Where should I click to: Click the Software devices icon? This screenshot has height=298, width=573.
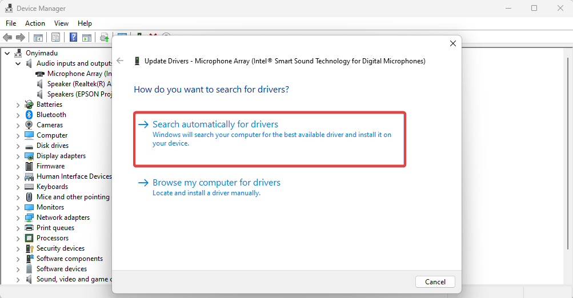(29, 269)
